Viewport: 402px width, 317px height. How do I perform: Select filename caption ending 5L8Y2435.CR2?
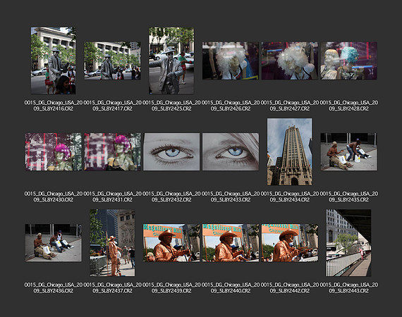pos(348,197)
